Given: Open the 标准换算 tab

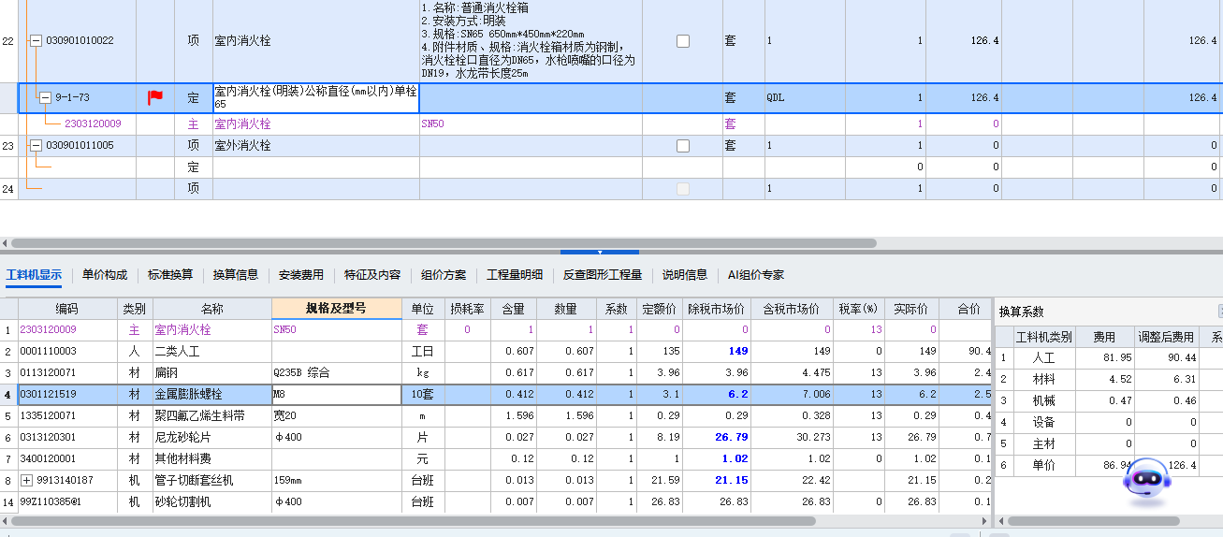Looking at the screenshot, I should click(170, 275).
